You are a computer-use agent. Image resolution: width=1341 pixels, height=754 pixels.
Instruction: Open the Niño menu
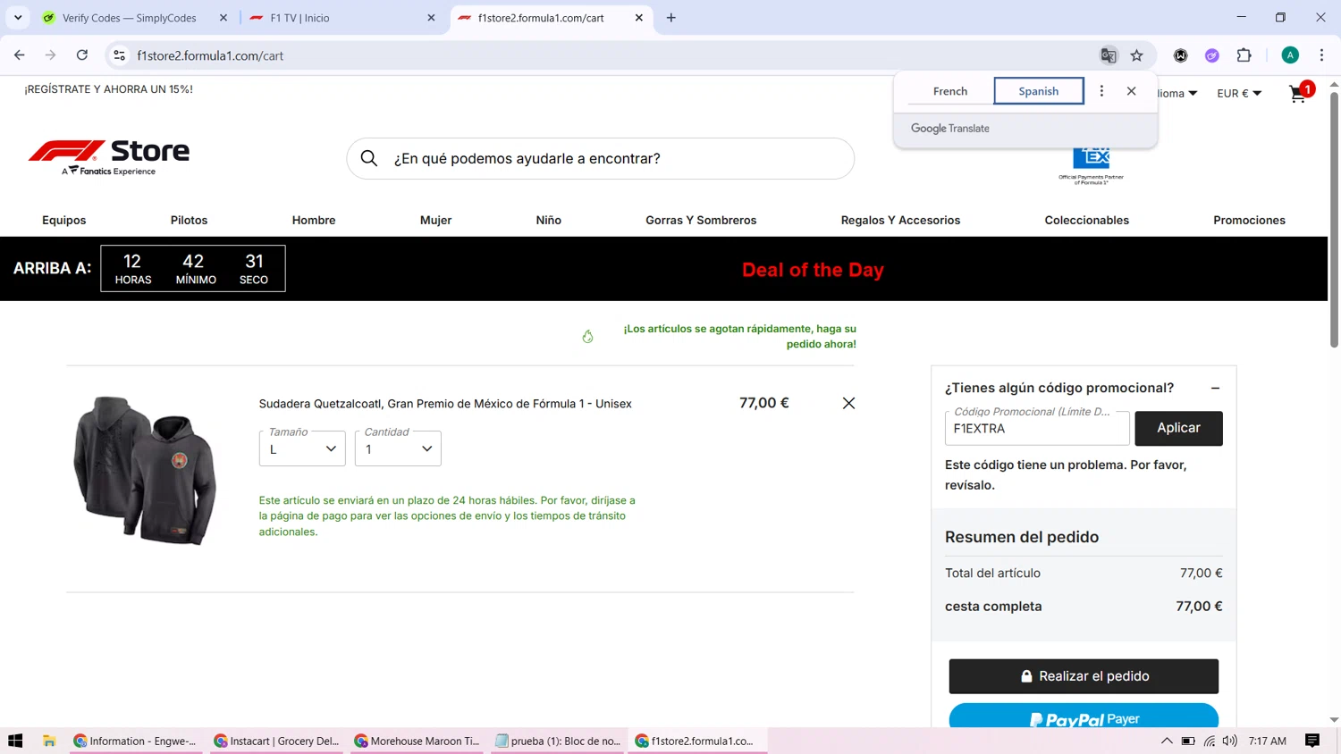click(549, 220)
